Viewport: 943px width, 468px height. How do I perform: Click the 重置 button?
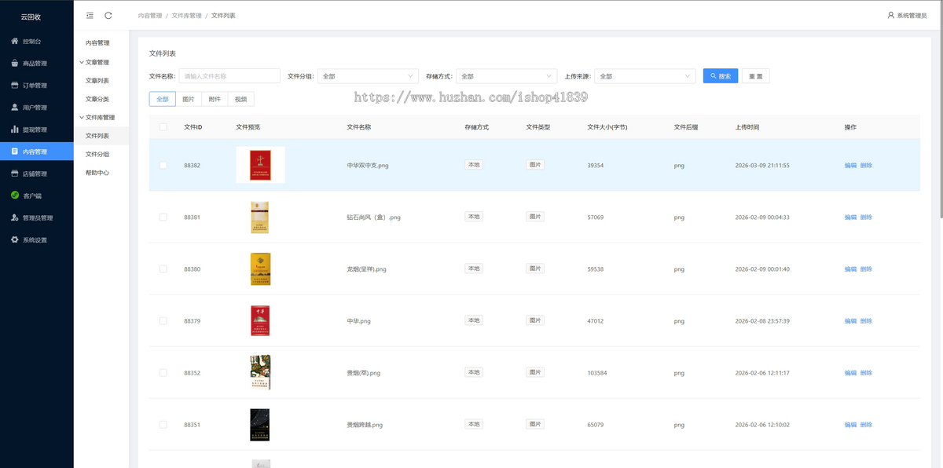click(756, 76)
